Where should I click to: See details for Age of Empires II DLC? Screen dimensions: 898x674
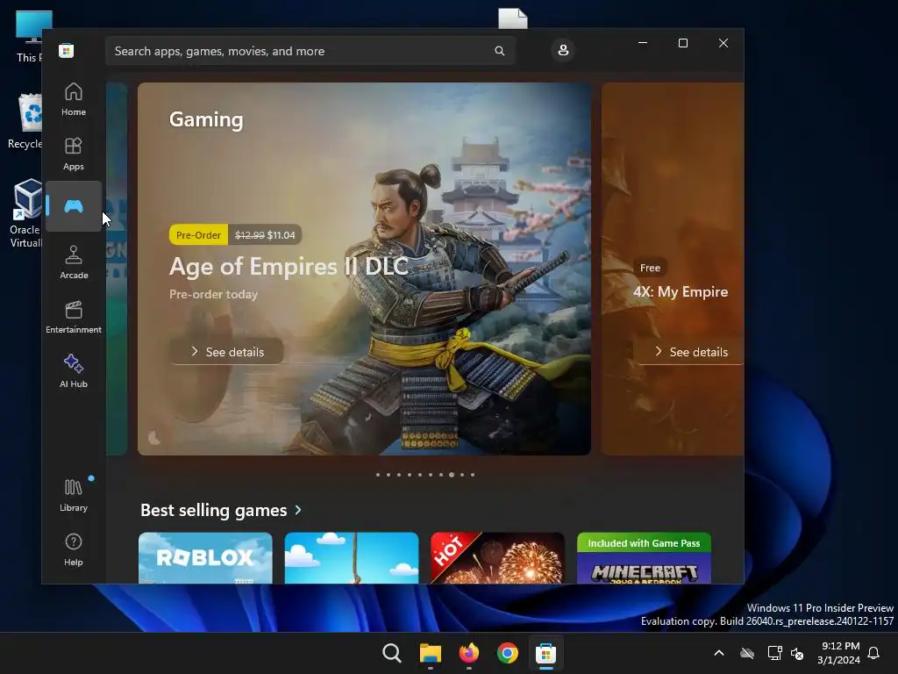(x=227, y=352)
